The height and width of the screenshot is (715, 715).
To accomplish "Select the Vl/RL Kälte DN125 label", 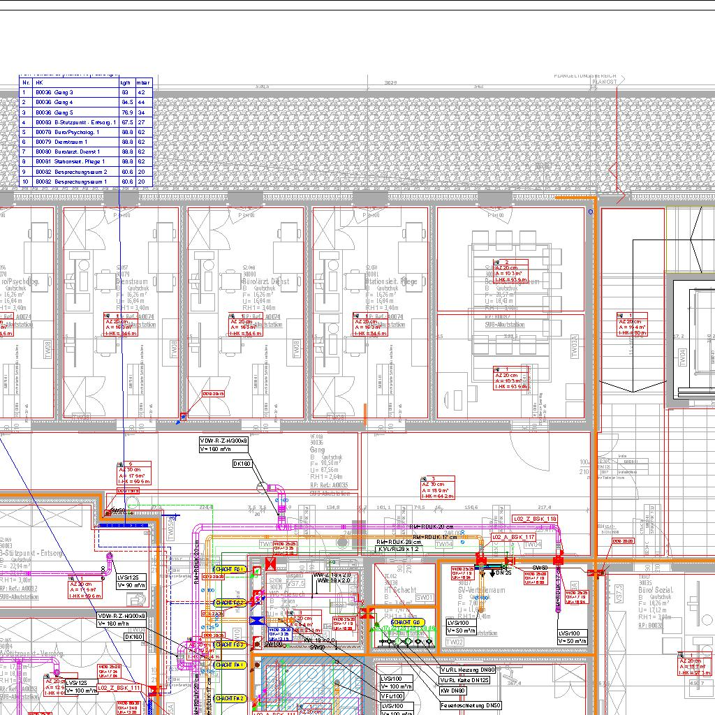I will coord(464,680).
